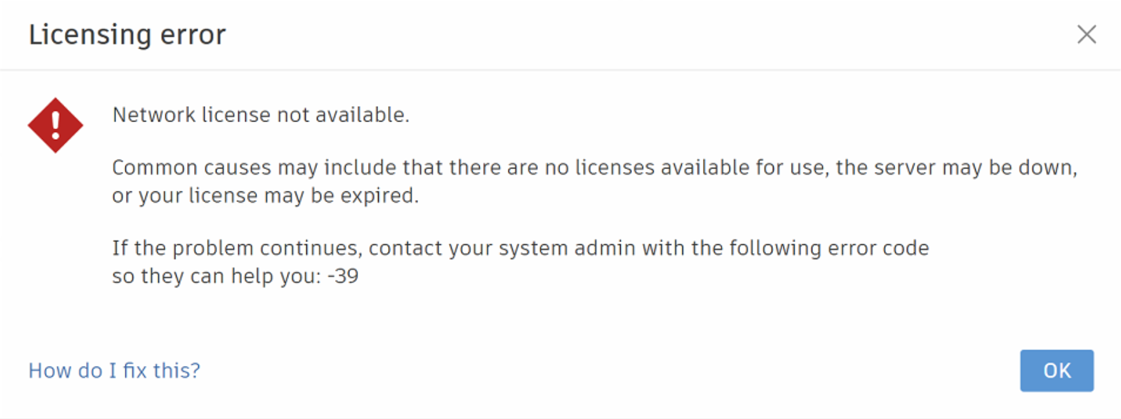Click the 'Licensing error' title text
1121x419 pixels.
127,35
